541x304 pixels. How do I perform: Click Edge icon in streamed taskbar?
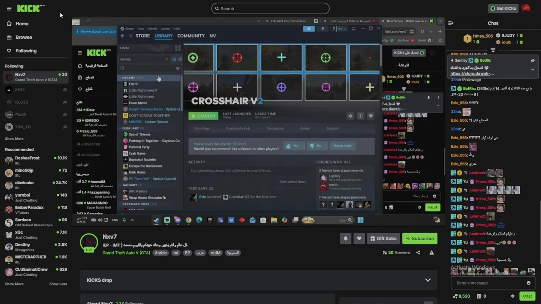click(x=199, y=220)
